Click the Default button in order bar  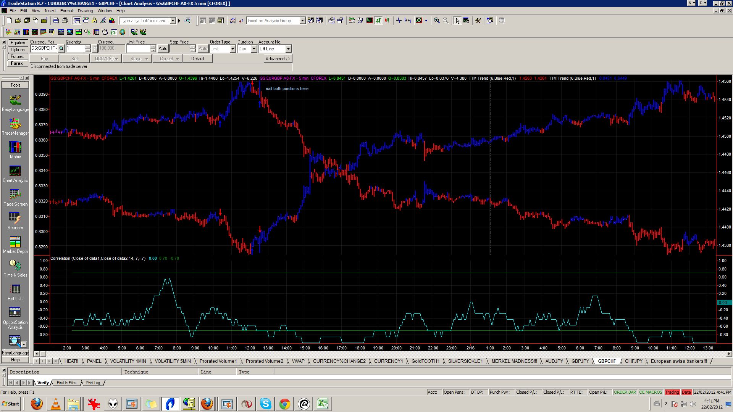coord(198,59)
